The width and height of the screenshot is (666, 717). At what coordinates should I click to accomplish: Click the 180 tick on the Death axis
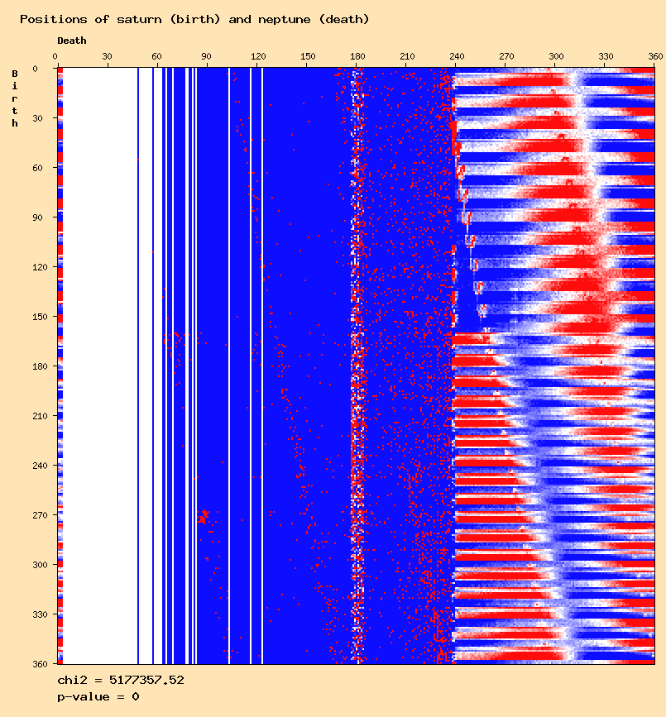tap(357, 56)
